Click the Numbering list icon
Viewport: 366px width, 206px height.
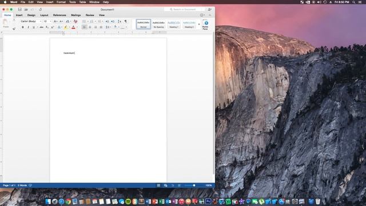coord(91,21)
